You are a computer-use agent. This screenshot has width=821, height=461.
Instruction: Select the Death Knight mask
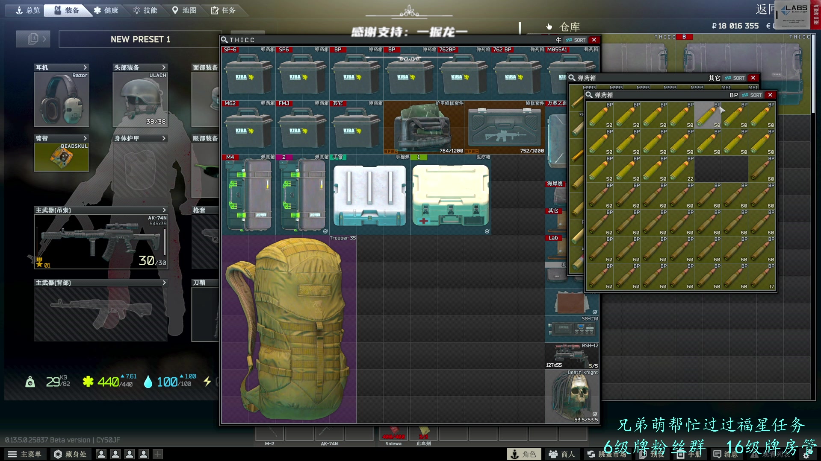(572, 396)
